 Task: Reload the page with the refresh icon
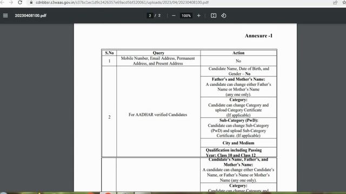point(20,2)
